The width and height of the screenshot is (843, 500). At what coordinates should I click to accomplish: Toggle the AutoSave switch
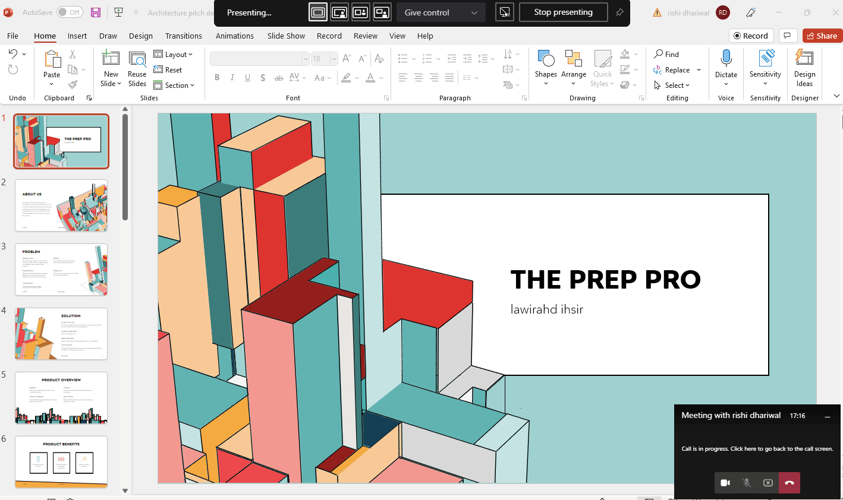pyautogui.click(x=70, y=12)
